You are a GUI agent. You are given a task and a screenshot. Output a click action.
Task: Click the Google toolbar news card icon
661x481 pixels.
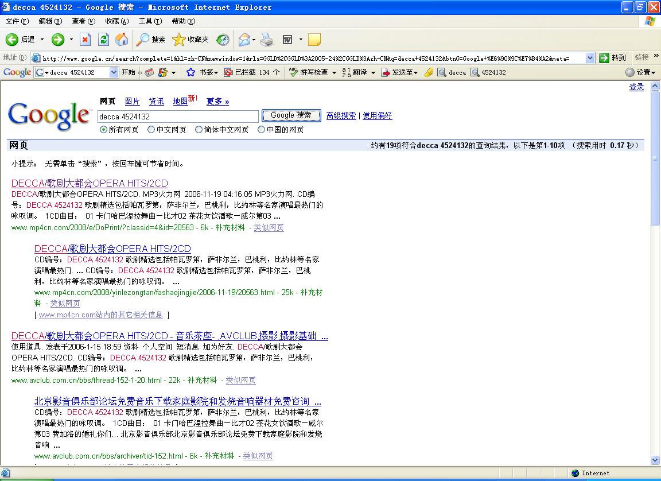coord(149,72)
